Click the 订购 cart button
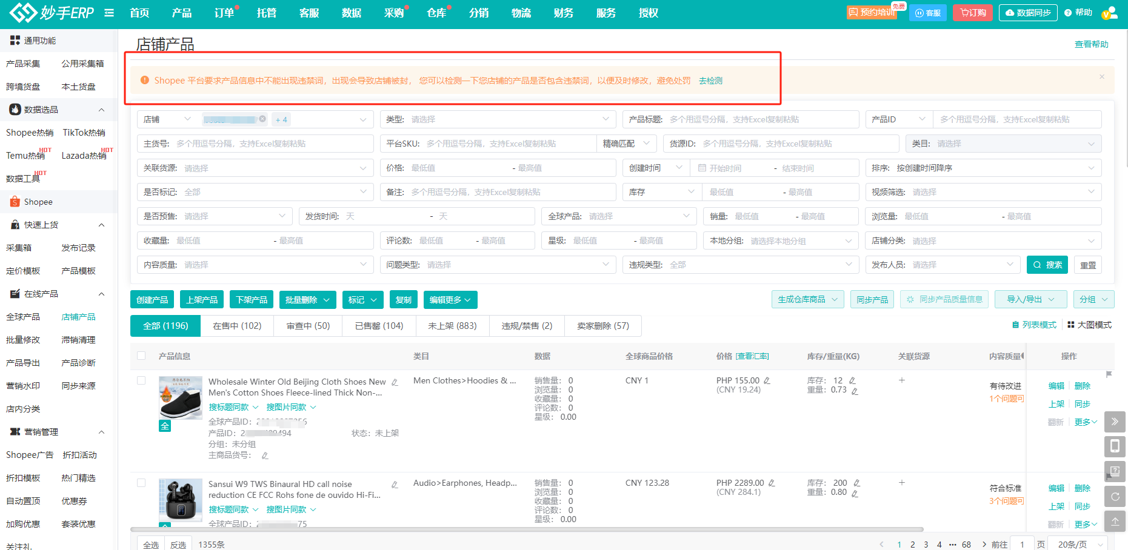This screenshot has width=1128, height=550. click(973, 13)
